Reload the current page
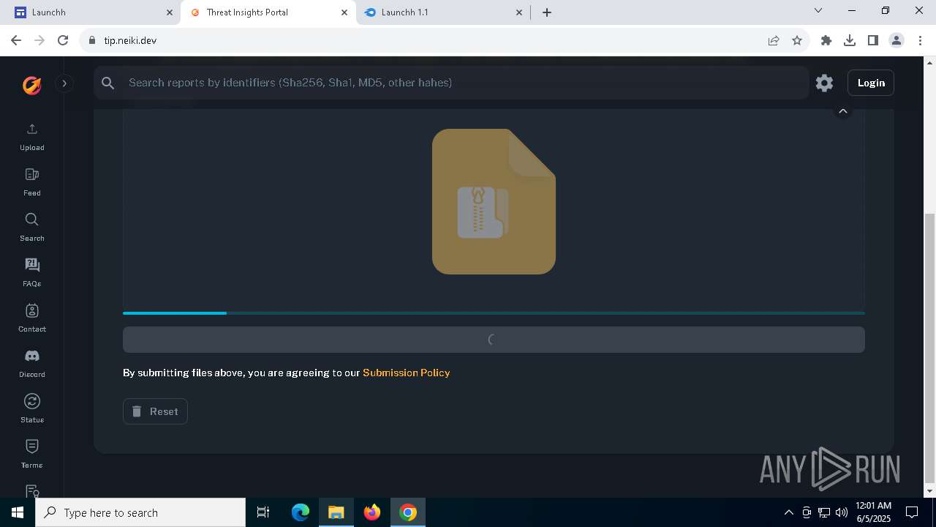Screen dimensions: 936x527 tap(63, 40)
